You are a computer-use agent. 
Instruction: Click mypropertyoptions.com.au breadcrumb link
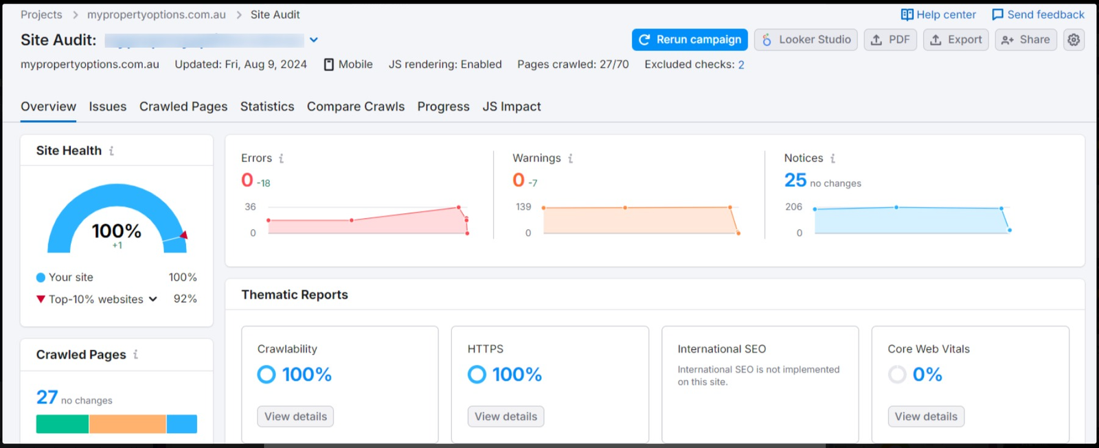coord(156,14)
